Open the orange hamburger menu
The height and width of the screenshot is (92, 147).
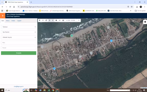(3, 16)
